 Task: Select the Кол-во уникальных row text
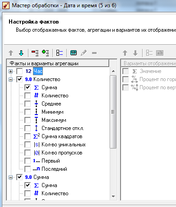point(64,144)
